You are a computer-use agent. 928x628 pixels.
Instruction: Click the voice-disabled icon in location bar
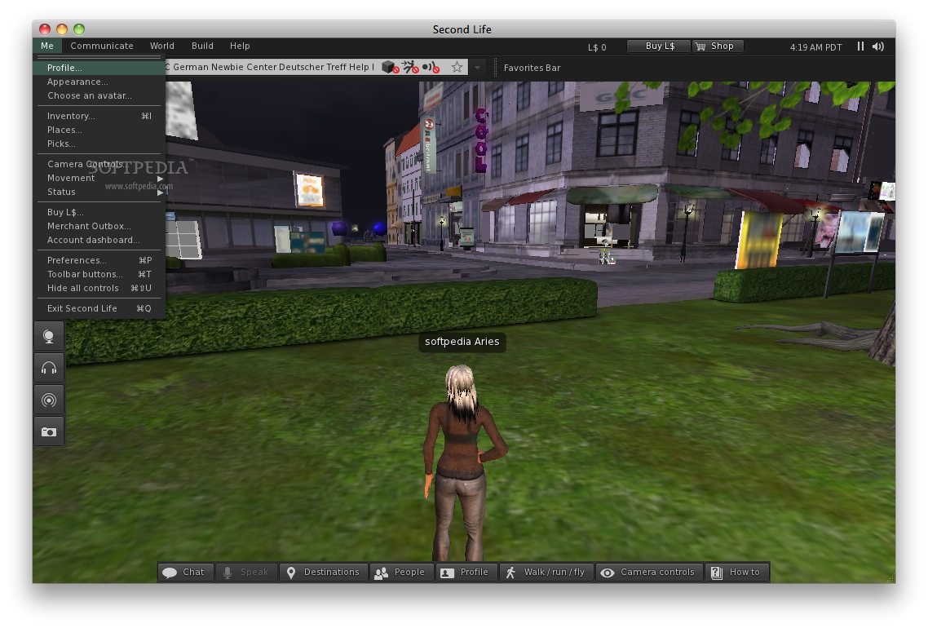431,68
